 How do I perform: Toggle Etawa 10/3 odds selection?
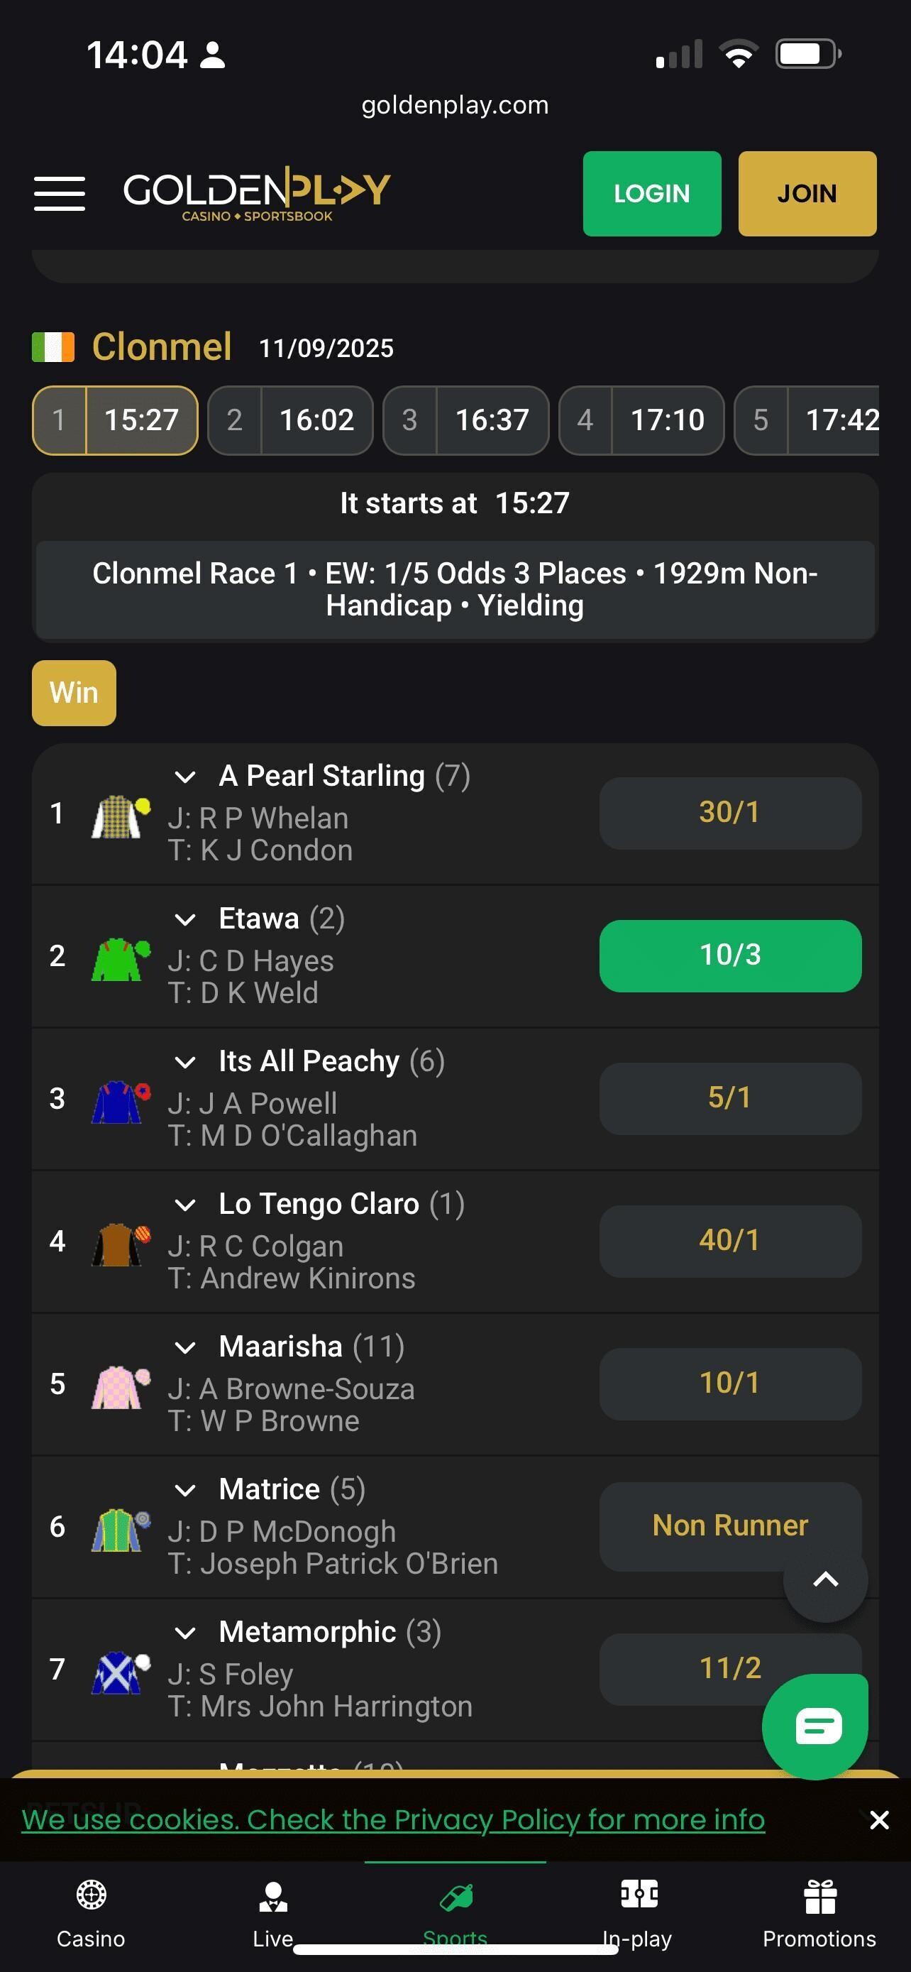click(729, 955)
